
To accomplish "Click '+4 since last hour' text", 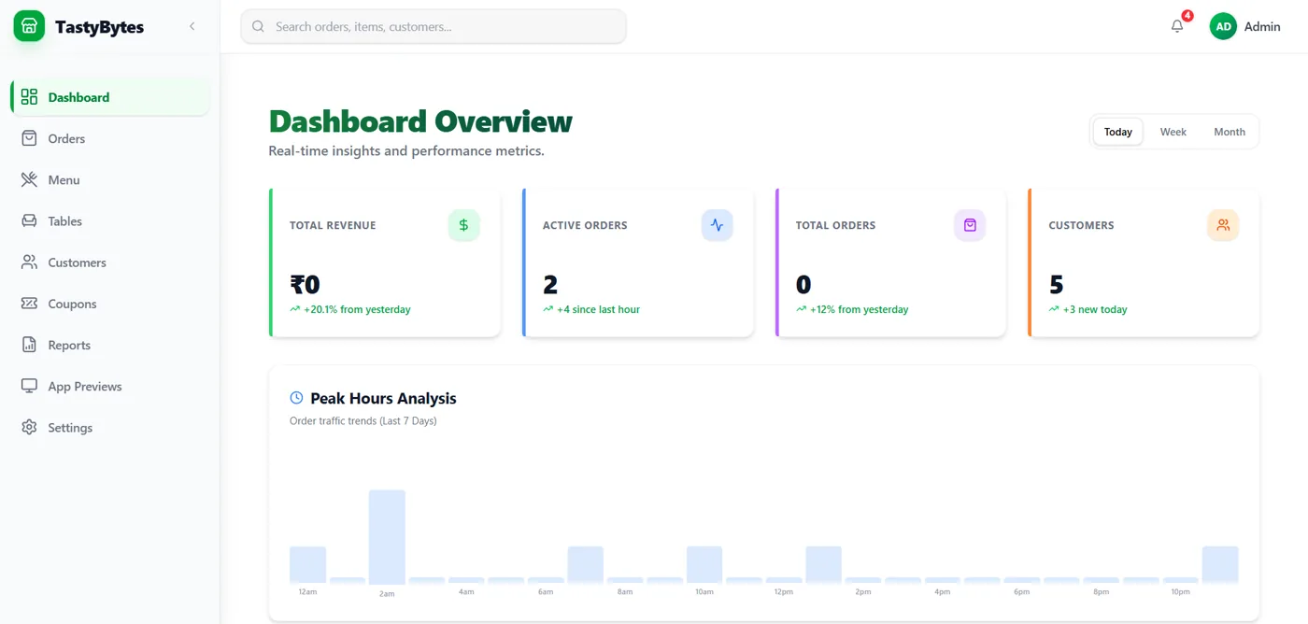I will [x=598, y=309].
